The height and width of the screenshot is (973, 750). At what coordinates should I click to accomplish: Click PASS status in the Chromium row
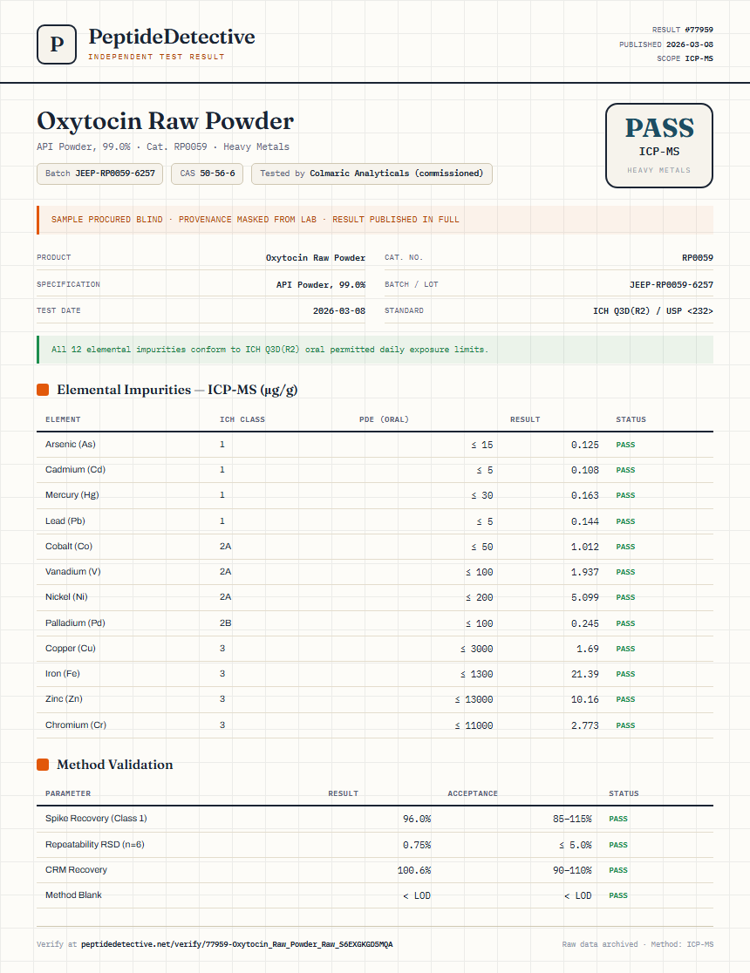pyautogui.click(x=625, y=725)
